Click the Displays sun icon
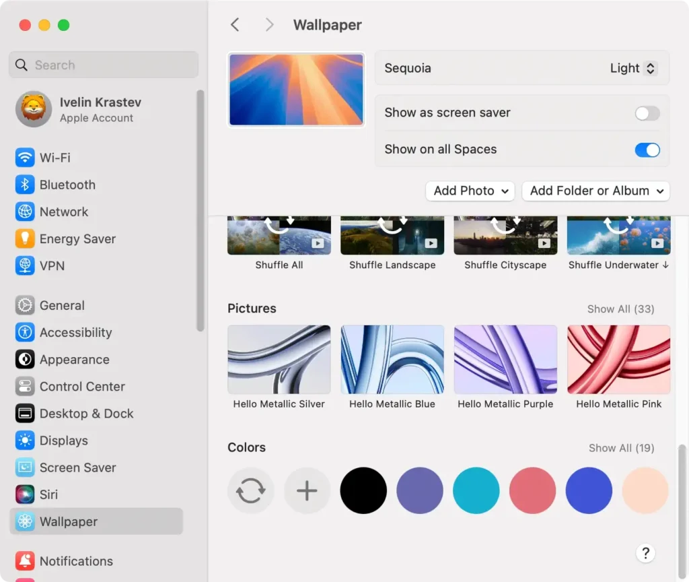689x582 pixels. pos(25,441)
